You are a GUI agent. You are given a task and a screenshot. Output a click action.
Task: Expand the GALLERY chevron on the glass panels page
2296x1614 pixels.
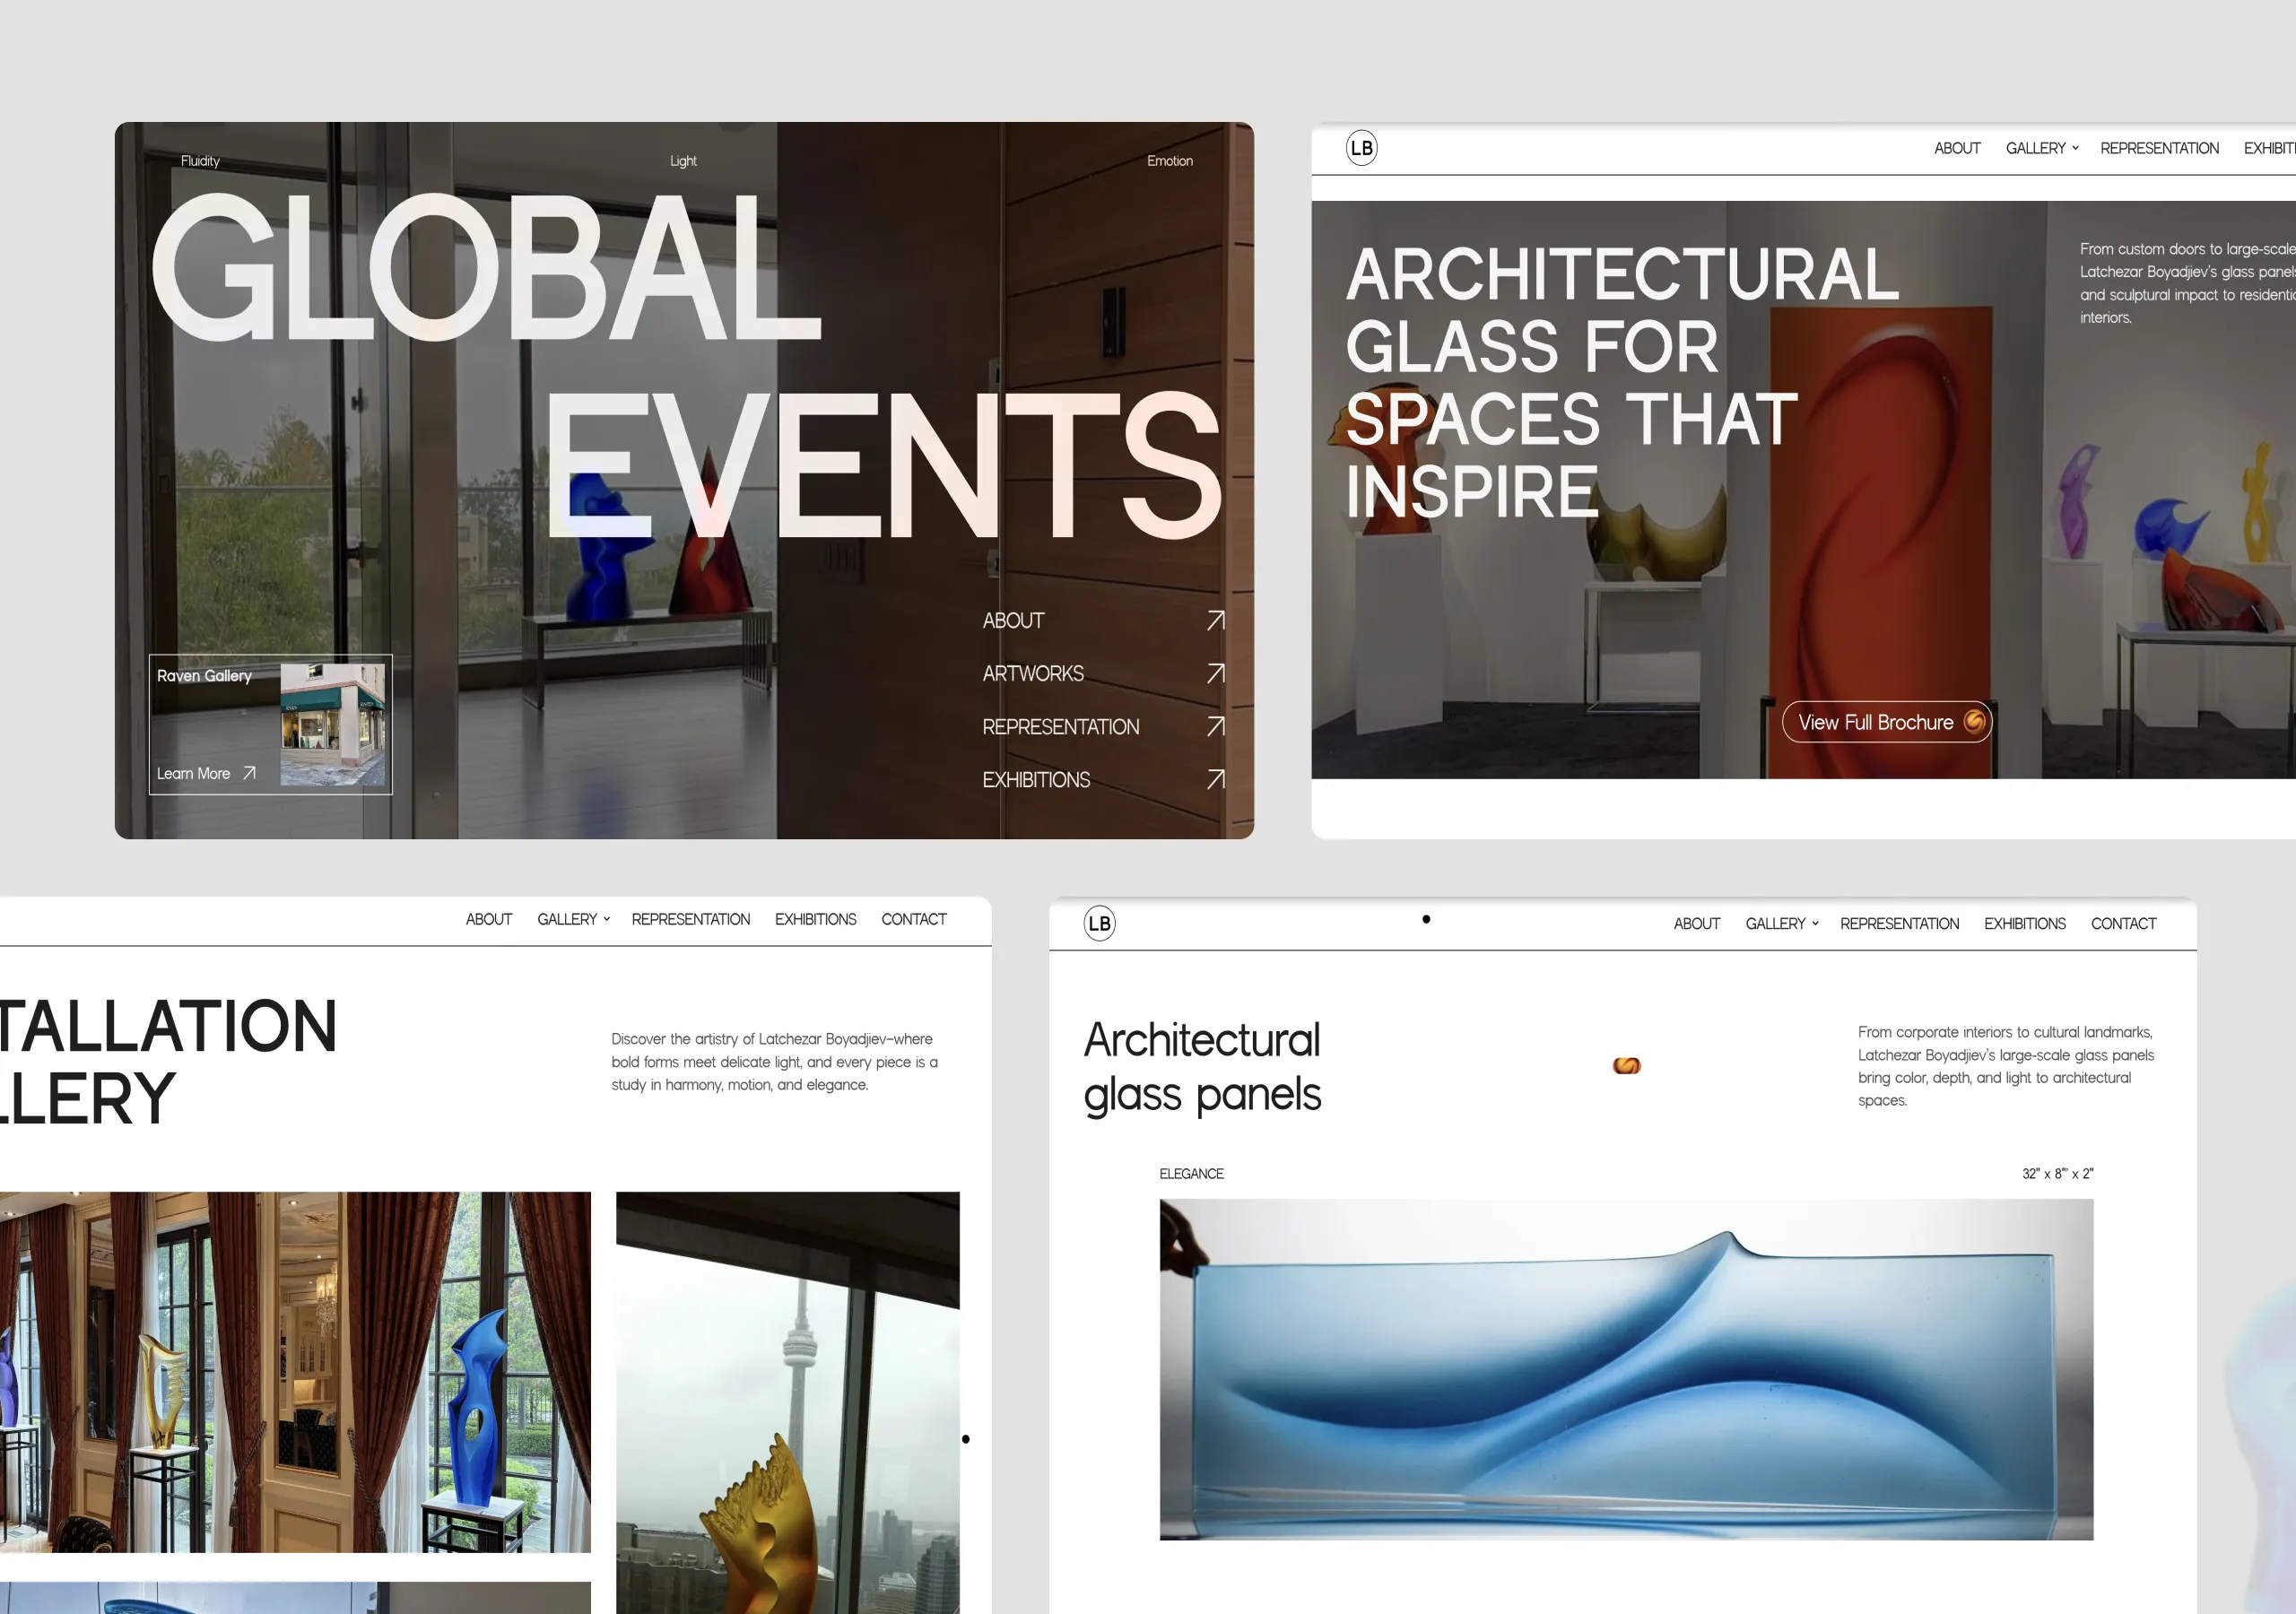pos(1814,924)
